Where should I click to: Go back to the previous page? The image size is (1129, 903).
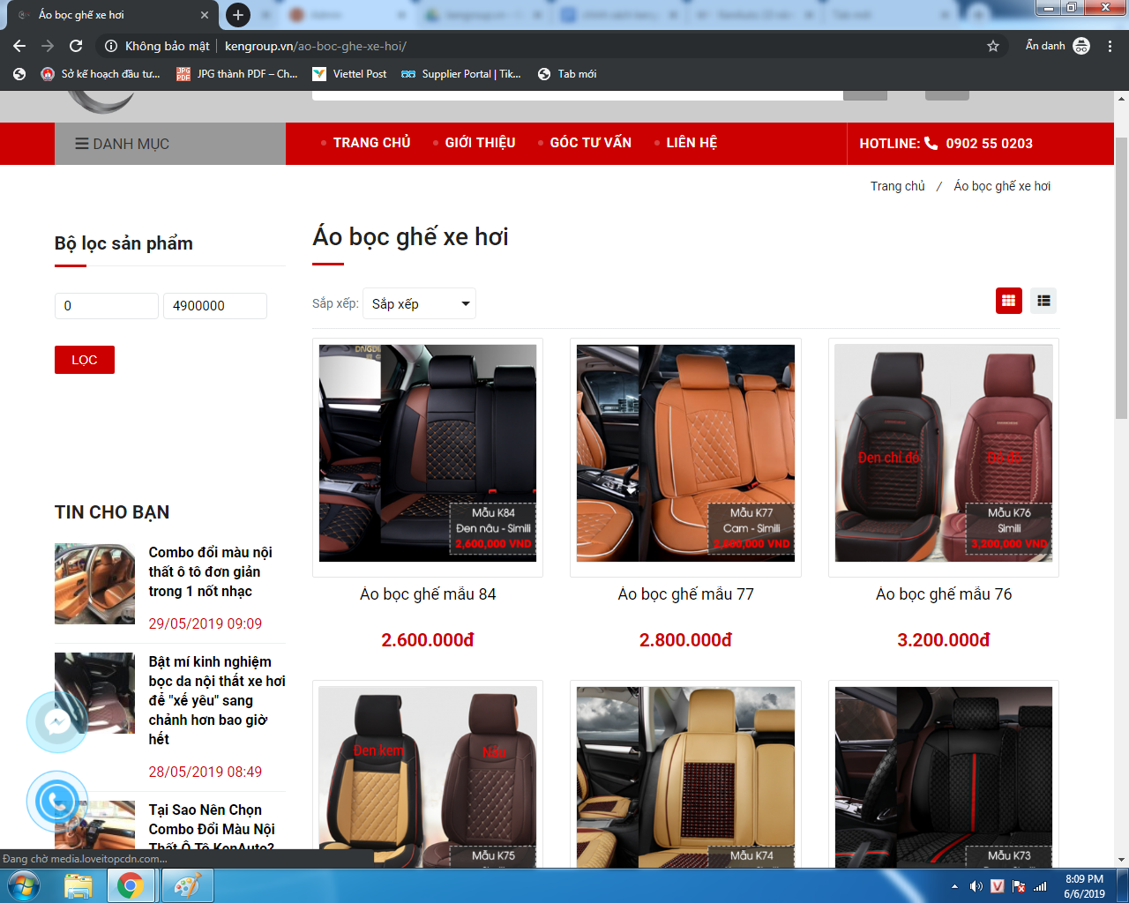[x=19, y=46]
